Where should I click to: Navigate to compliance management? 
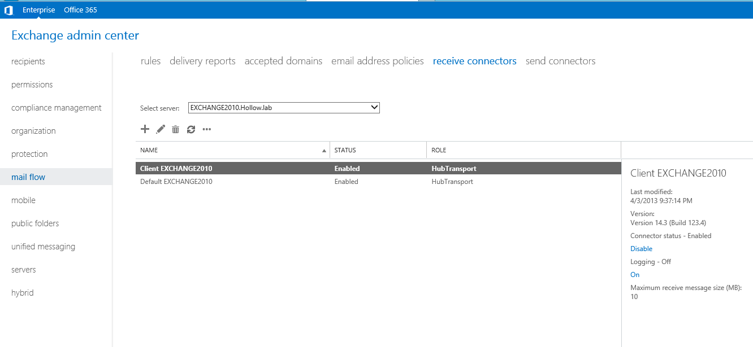click(x=57, y=108)
